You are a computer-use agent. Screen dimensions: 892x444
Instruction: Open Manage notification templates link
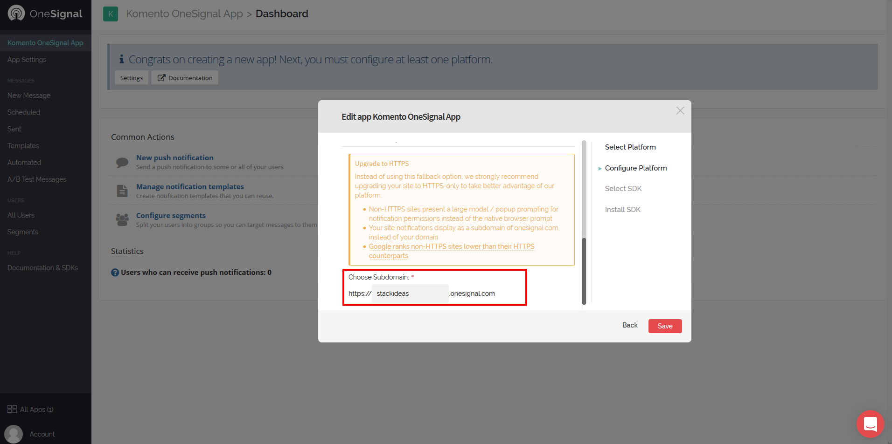pyautogui.click(x=190, y=187)
